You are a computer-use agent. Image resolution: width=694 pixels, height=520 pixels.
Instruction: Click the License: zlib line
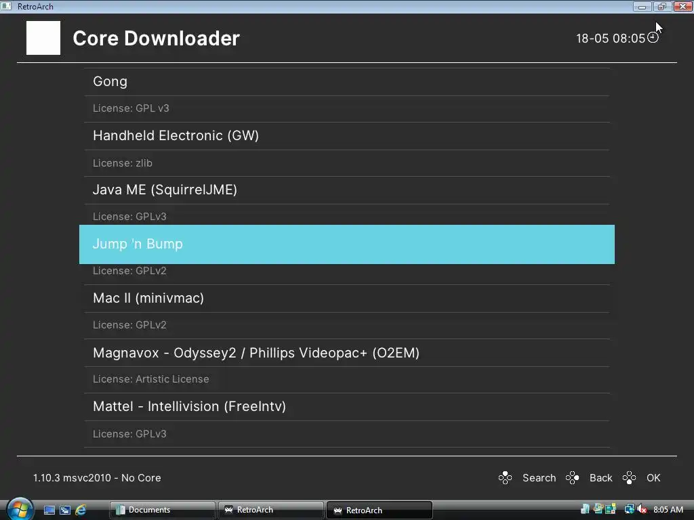point(123,163)
